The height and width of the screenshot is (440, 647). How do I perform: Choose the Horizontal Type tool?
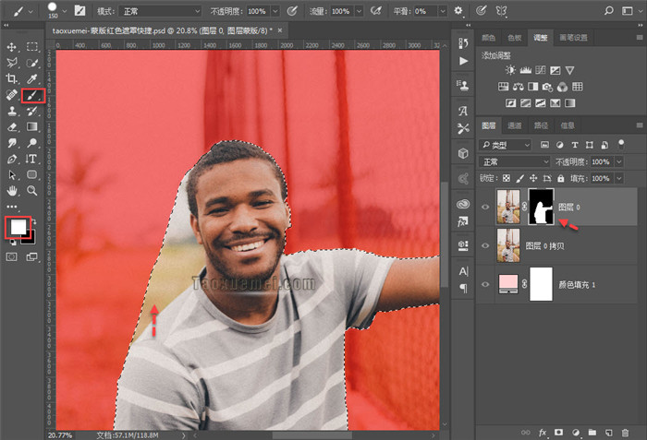tap(32, 159)
